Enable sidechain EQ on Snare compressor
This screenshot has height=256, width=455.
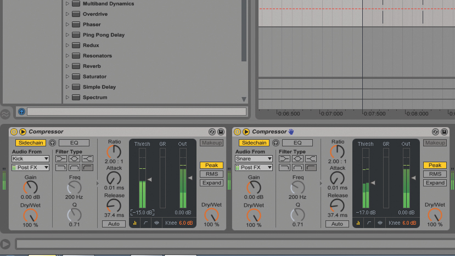pos(297,143)
